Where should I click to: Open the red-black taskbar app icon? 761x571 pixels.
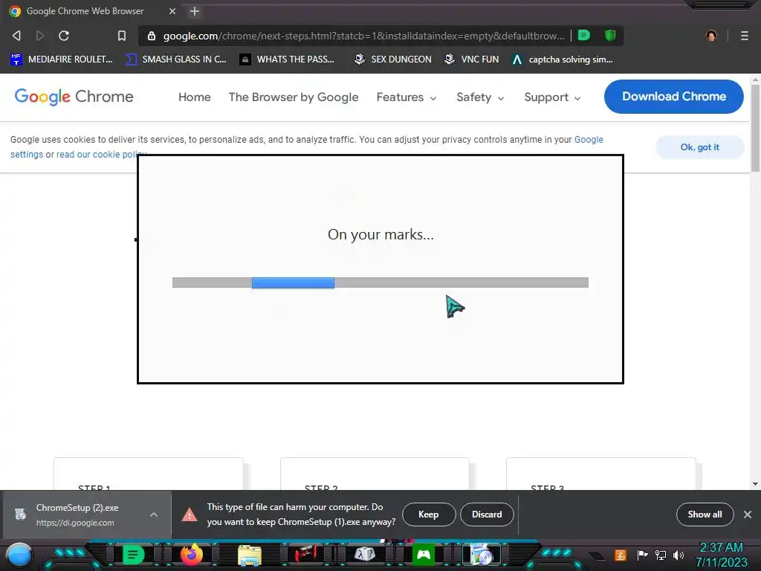[x=306, y=554]
